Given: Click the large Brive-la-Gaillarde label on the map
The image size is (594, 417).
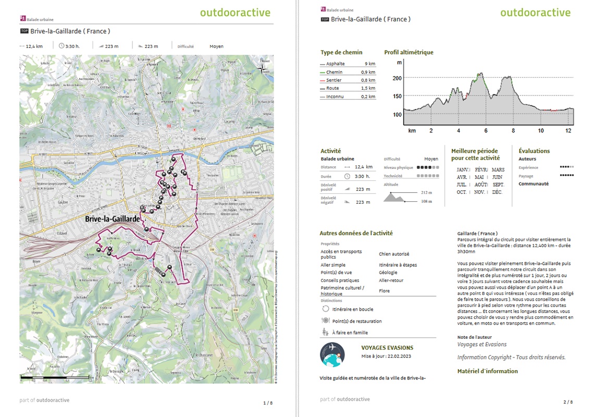Looking at the screenshot, I should pyautogui.click(x=113, y=219).
